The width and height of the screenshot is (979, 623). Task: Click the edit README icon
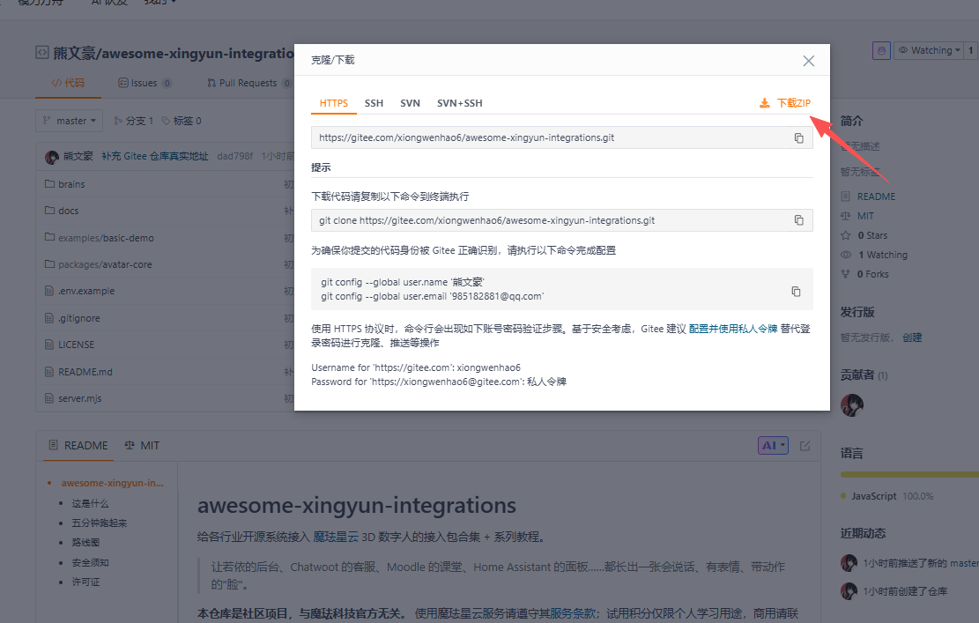[x=805, y=446]
